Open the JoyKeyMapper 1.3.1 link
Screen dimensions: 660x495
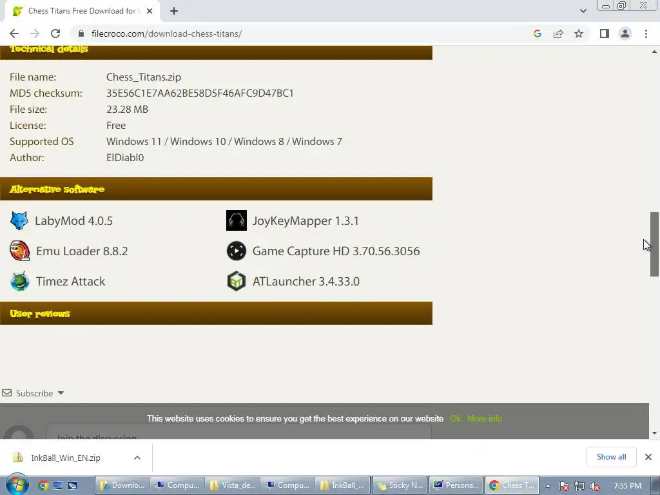click(306, 220)
